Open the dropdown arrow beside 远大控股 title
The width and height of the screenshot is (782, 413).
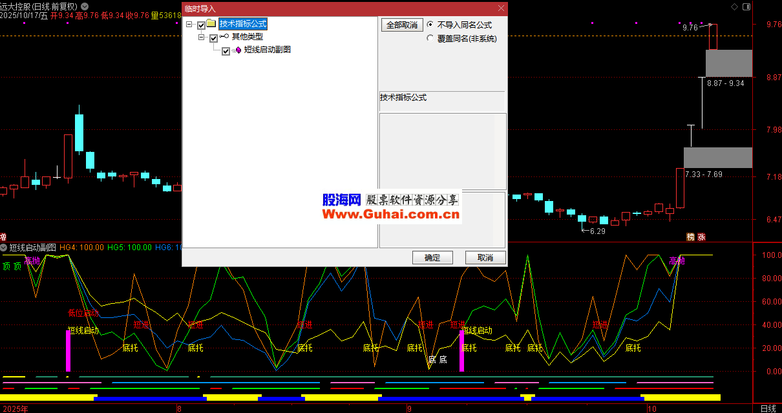(x=85, y=6)
